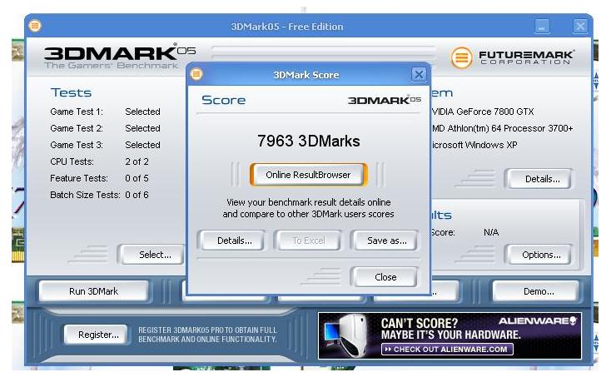Click the 'CPU Tests:' label
This screenshot has width=611, height=382.
coord(72,161)
